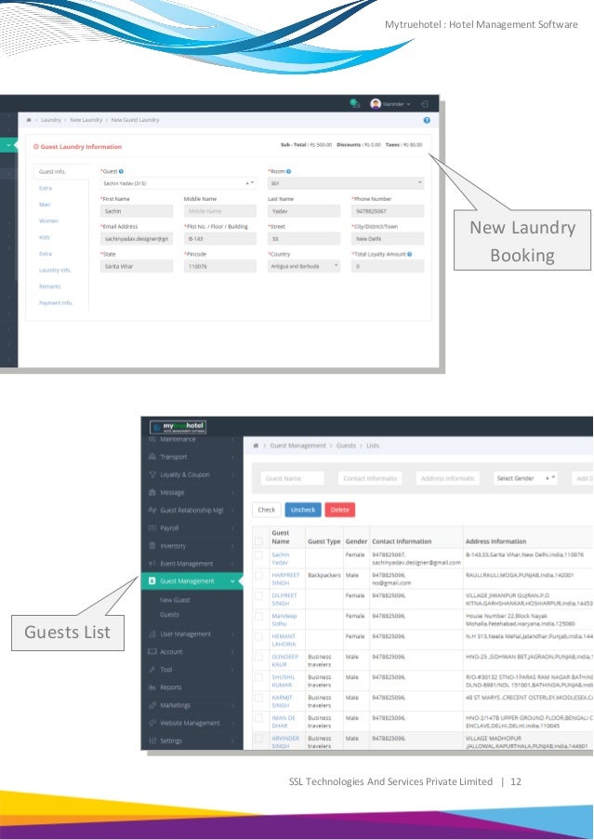Click the Guest Relationship Mgt sidebar icon

[x=152, y=510]
